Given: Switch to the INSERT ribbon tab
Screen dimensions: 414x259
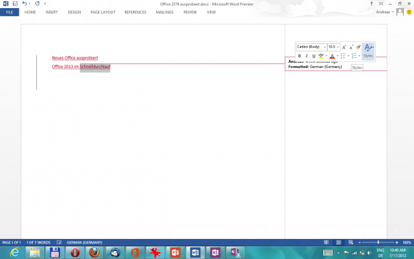Looking at the screenshot, I should click(x=51, y=12).
